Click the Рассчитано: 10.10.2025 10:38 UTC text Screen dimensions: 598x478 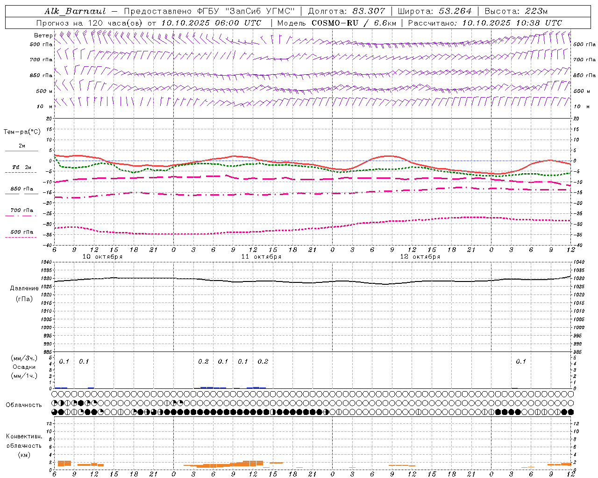(x=485, y=23)
